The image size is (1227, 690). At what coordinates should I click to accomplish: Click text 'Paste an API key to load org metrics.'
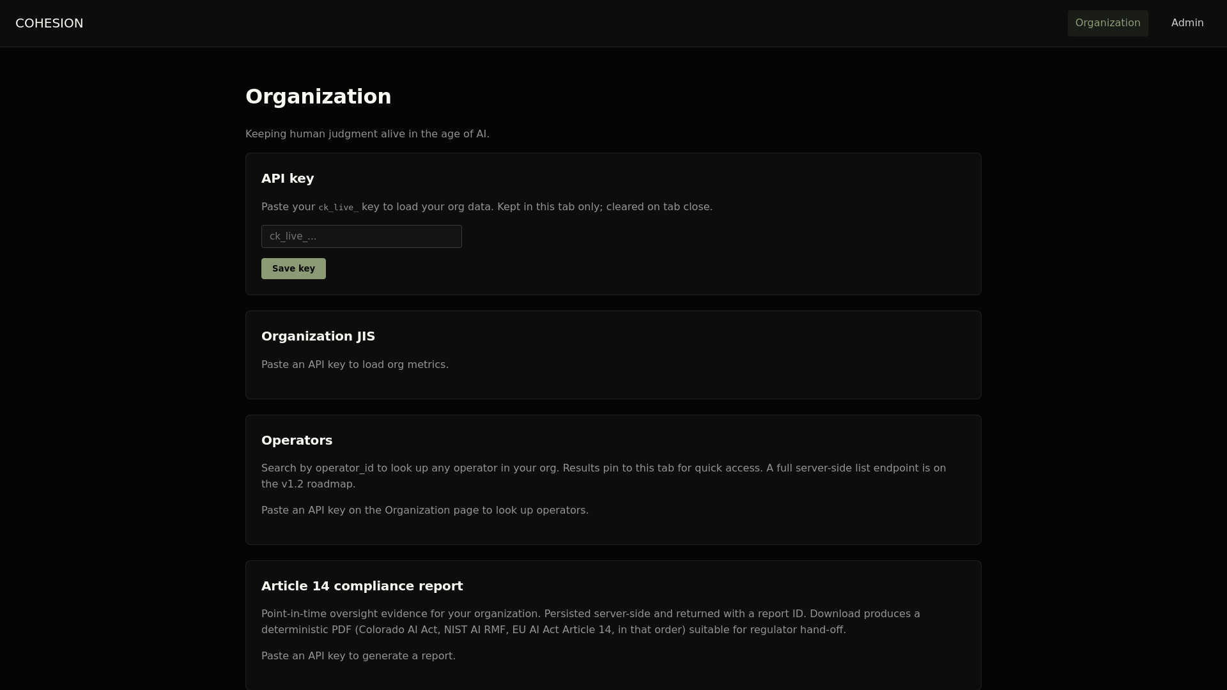pyautogui.click(x=355, y=365)
